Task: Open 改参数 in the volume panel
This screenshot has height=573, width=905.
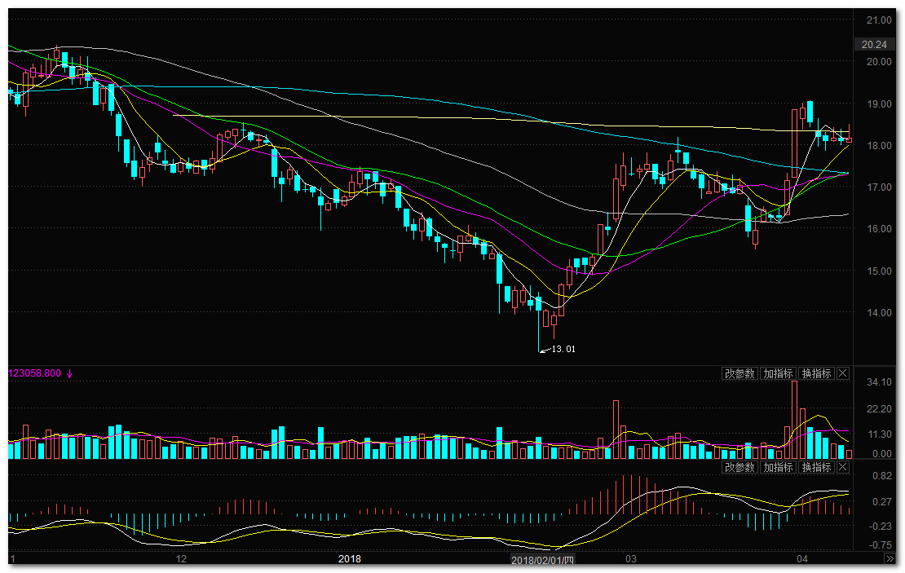Action: coord(739,373)
